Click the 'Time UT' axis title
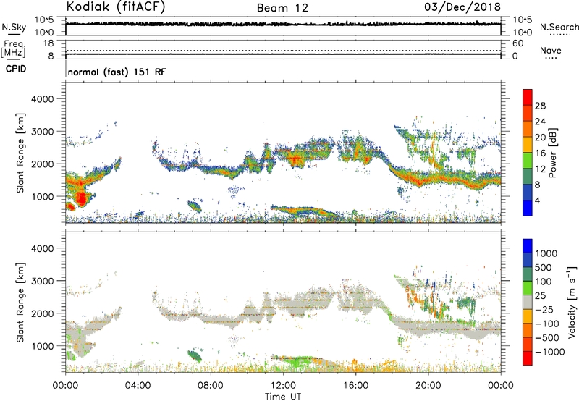 click(x=283, y=397)
